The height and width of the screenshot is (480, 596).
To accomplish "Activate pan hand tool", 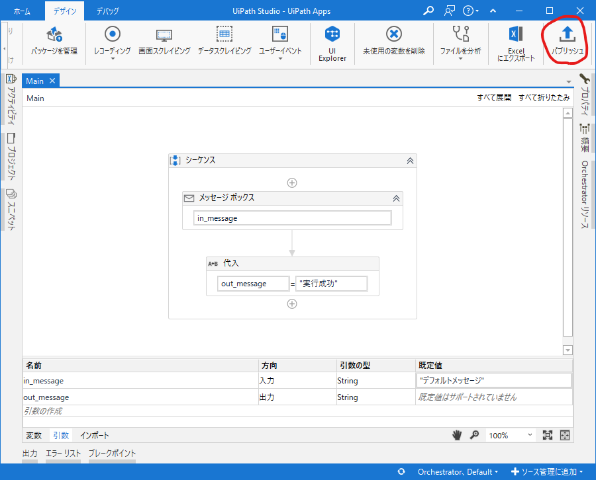I will 456,435.
